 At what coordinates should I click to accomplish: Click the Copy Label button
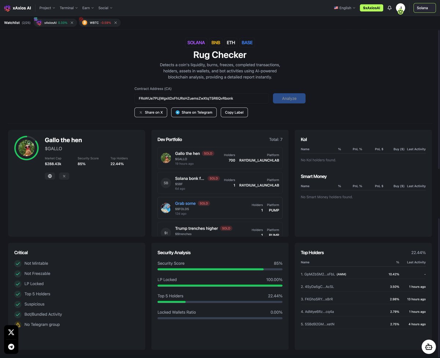[234, 112]
